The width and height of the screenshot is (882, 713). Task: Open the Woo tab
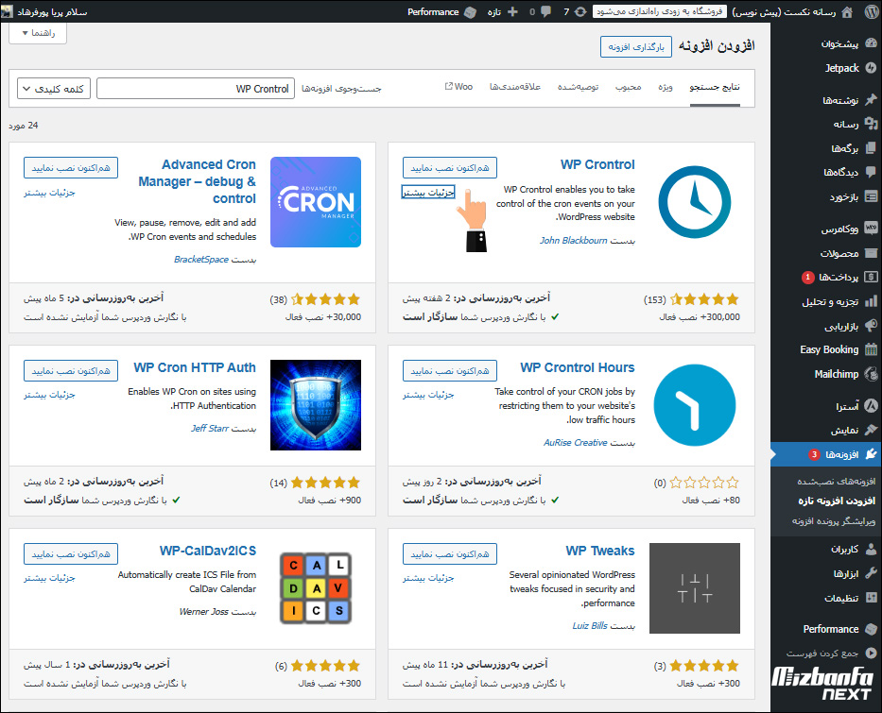pos(459,87)
